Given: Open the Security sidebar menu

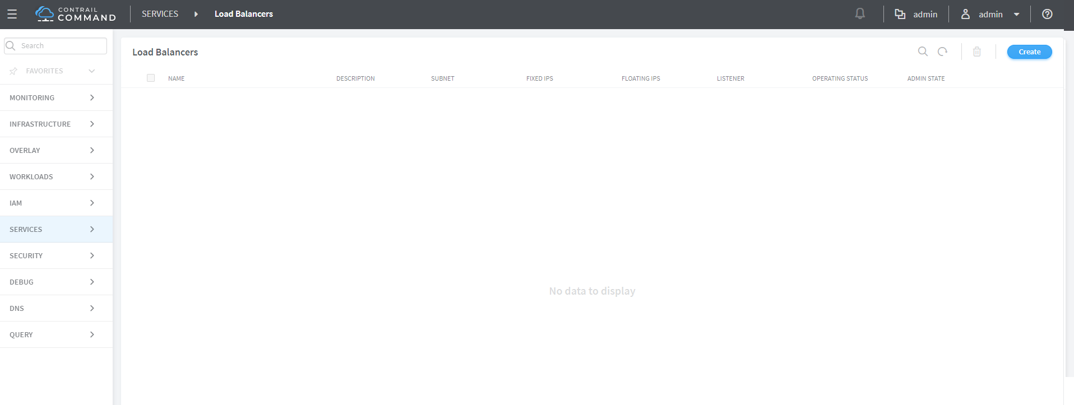Looking at the screenshot, I should click(x=56, y=255).
